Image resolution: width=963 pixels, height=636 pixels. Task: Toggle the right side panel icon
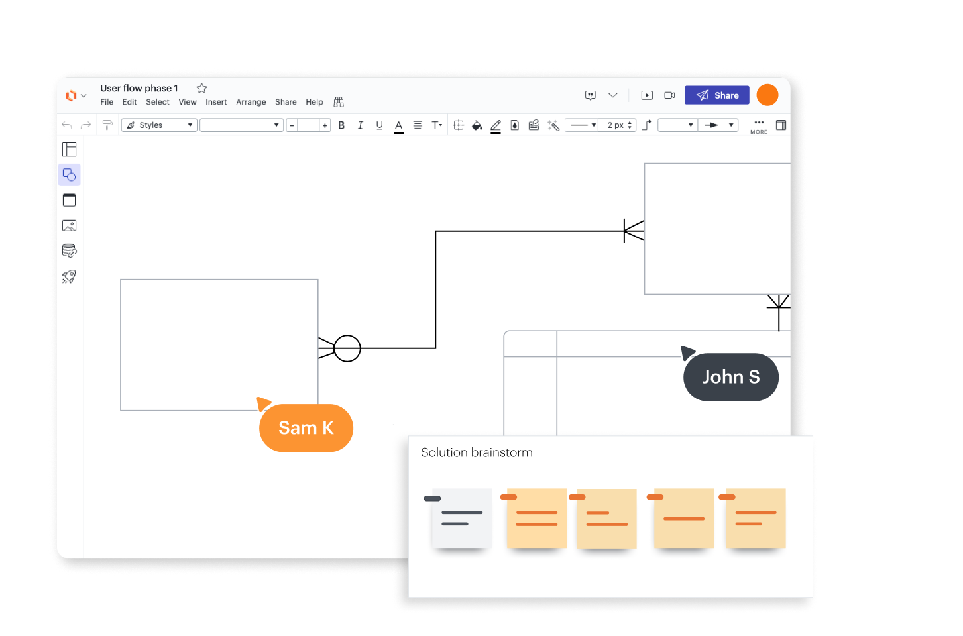point(781,125)
